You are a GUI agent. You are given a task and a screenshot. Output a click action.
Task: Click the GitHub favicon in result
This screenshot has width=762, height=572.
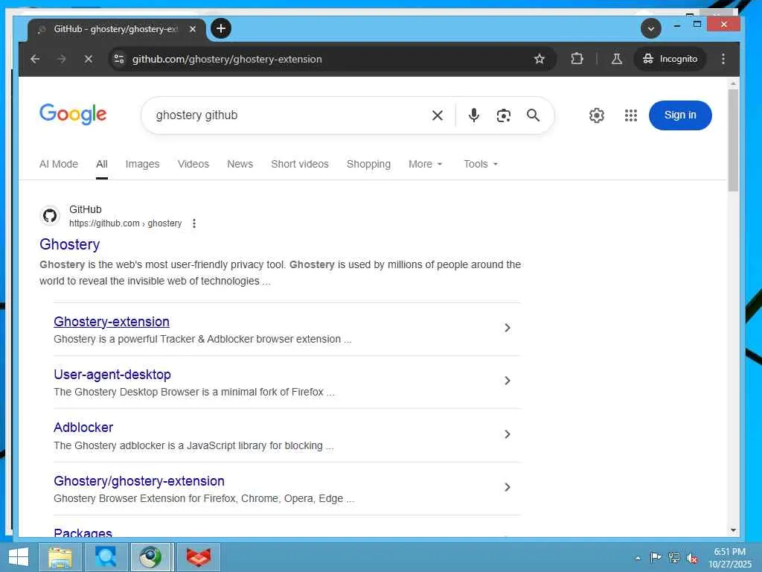50,215
